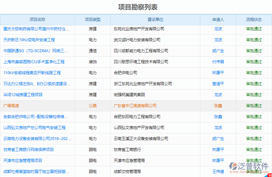Click applicant 付伟璐 in ICU row
Image resolution: width=272 pixels, height=177 pixels.
pos(218,62)
